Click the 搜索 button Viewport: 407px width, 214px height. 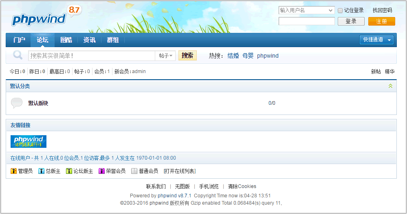pyautogui.click(x=187, y=55)
